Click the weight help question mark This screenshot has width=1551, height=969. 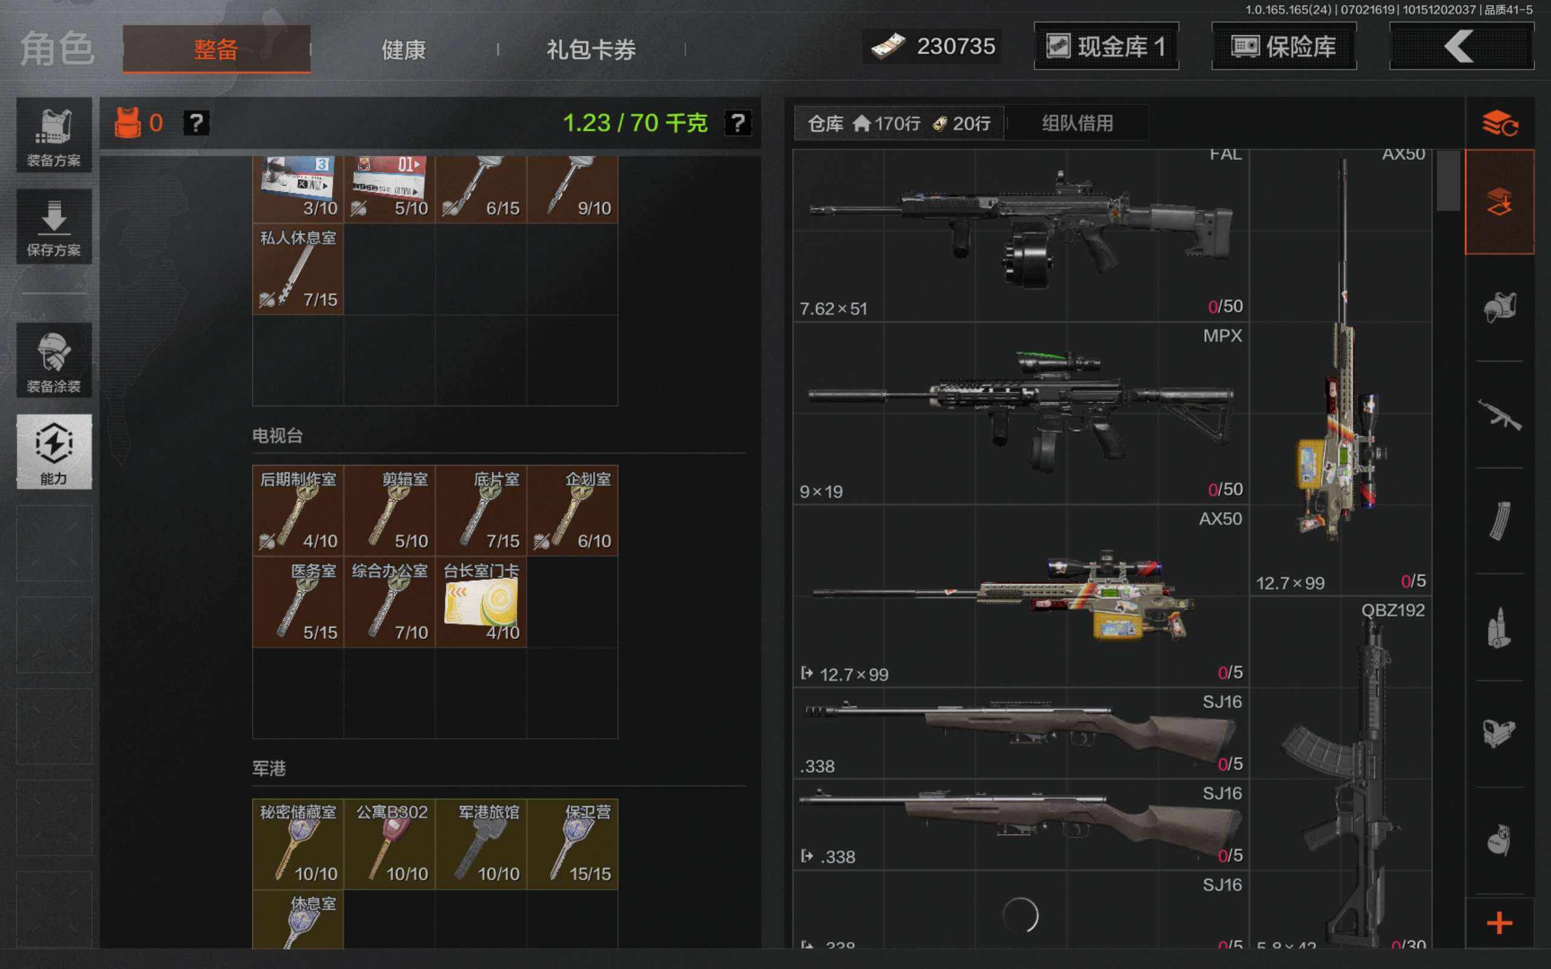click(x=738, y=122)
